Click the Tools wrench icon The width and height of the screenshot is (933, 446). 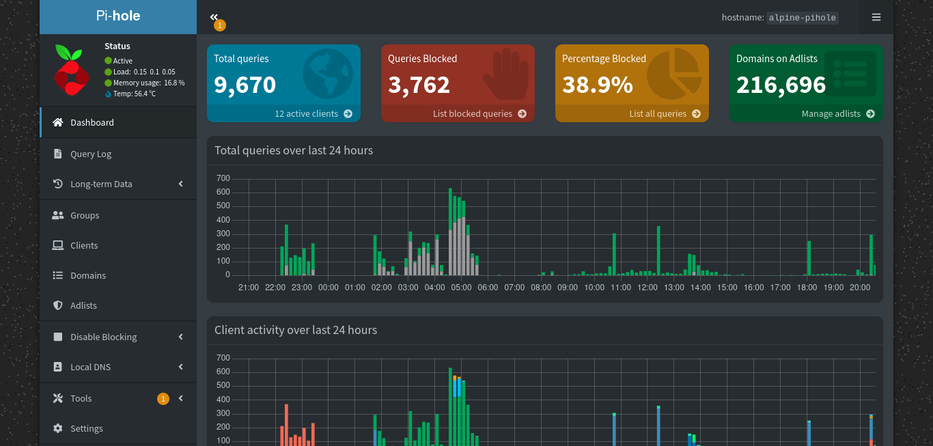click(x=58, y=398)
